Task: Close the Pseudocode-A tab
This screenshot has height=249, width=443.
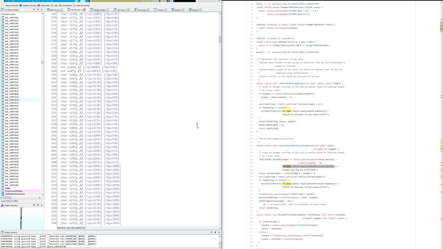Action: [84, 10]
